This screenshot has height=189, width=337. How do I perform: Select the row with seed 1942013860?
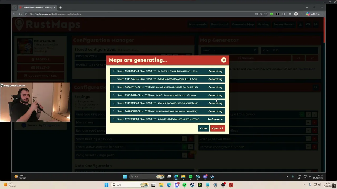(168, 103)
